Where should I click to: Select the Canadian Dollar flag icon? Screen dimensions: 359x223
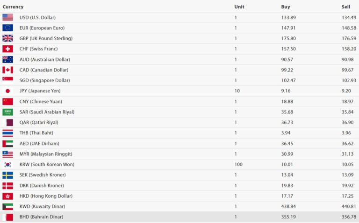[7, 70]
